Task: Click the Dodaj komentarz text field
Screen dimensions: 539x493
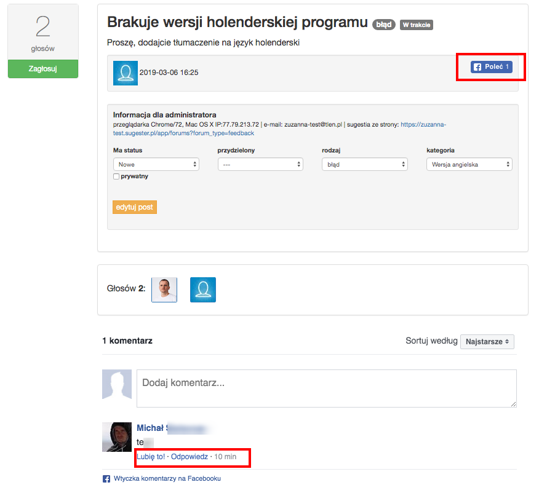Action: point(326,388)
